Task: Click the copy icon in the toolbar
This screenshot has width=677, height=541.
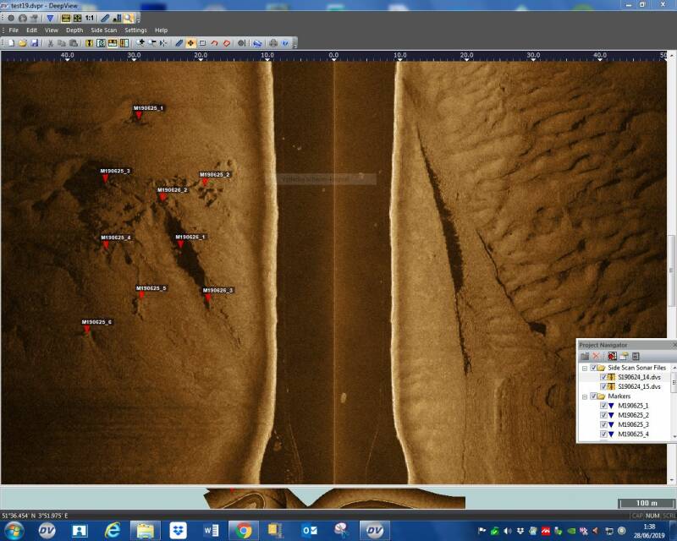Action: click(62, 43)
